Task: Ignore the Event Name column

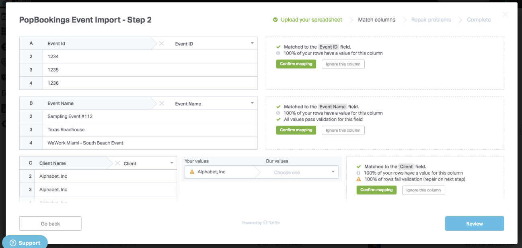Action: pos(343,130)
